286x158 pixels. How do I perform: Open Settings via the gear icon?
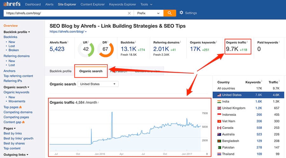181,13
